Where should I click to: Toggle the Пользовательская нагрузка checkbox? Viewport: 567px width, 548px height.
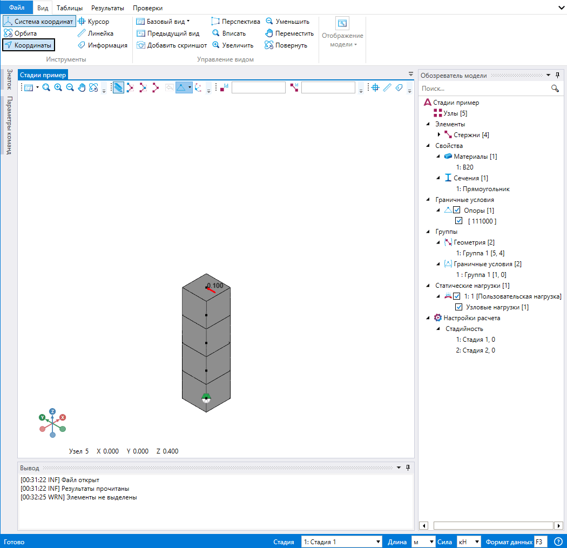point(457,296)
